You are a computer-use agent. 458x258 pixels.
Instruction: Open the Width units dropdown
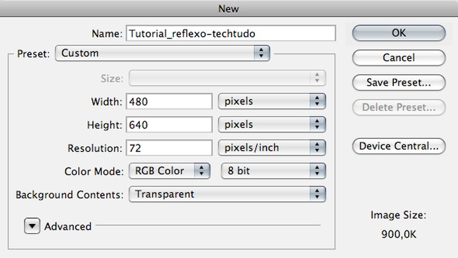click(x=272, y=101)
